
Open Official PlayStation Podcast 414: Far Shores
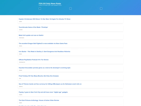pyautogui.click(x=33, y=60)
